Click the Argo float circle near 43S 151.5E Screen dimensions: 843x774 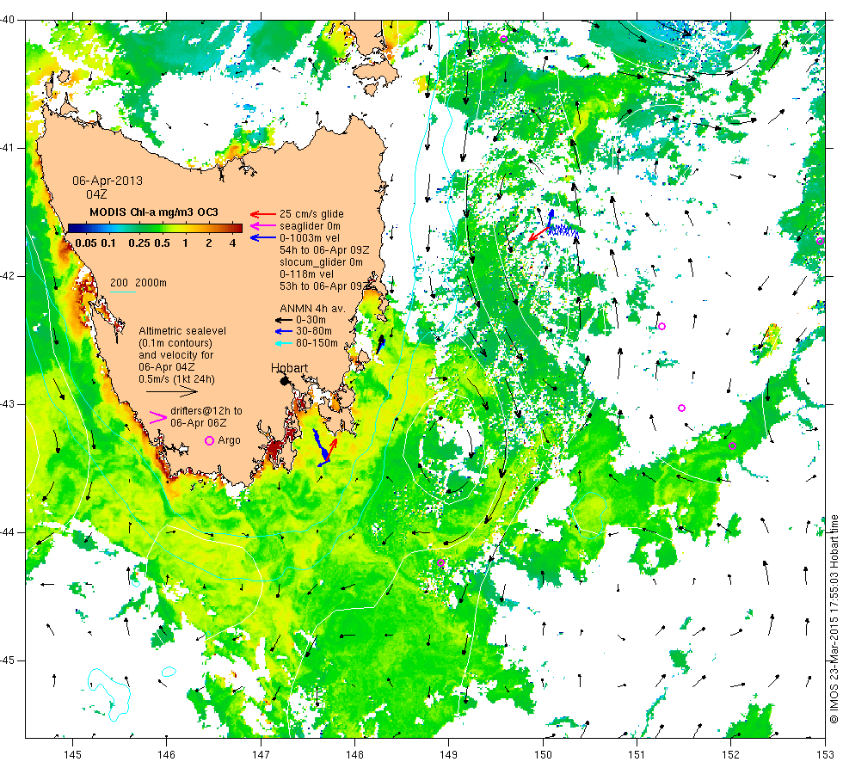coord(681,408)
